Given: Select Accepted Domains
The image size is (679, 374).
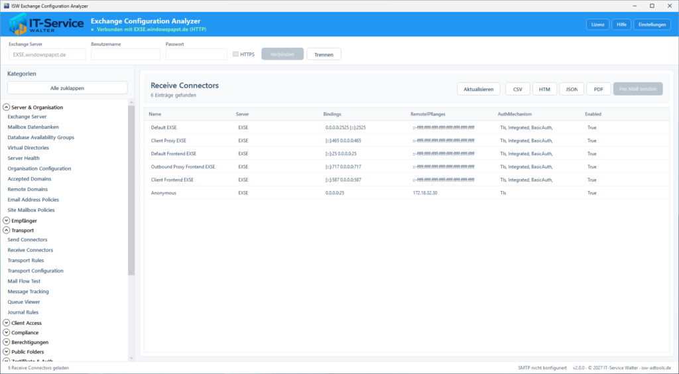Looking at the screenshot, I should pos(29,179).
